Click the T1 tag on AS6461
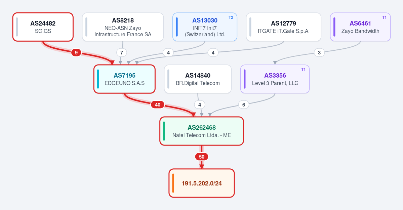This screenshot has width=403, height=210. point(384,17)
